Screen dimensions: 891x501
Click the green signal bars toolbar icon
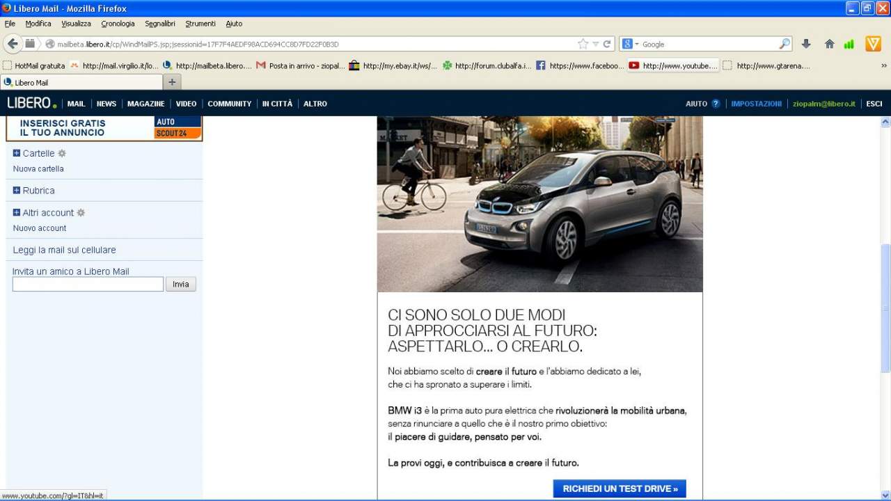(x=849, y=44)
